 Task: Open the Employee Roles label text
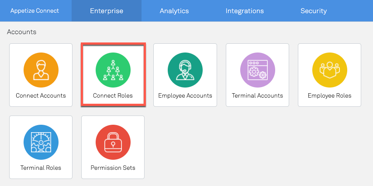click(329, 95)
